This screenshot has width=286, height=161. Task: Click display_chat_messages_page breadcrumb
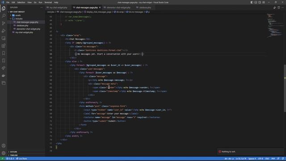(97, 12)
